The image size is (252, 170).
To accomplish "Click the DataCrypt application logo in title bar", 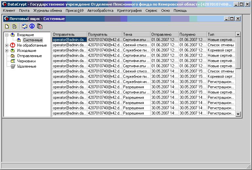I will [4, 4].
